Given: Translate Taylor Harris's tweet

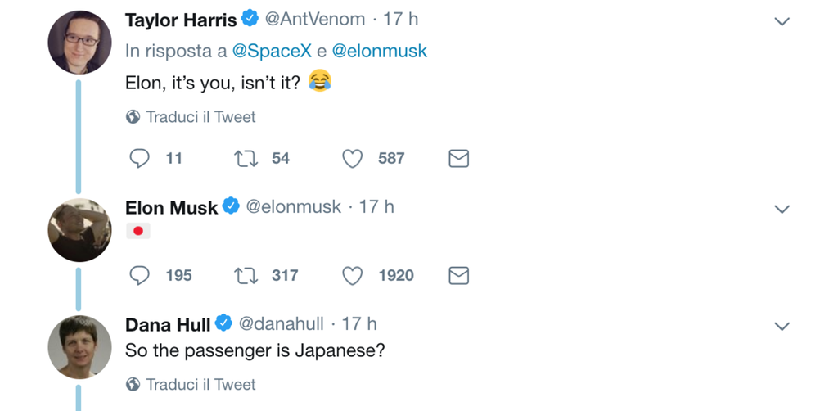Looking at the screenshot, I should pyautogui.click(x=200, y=117).
